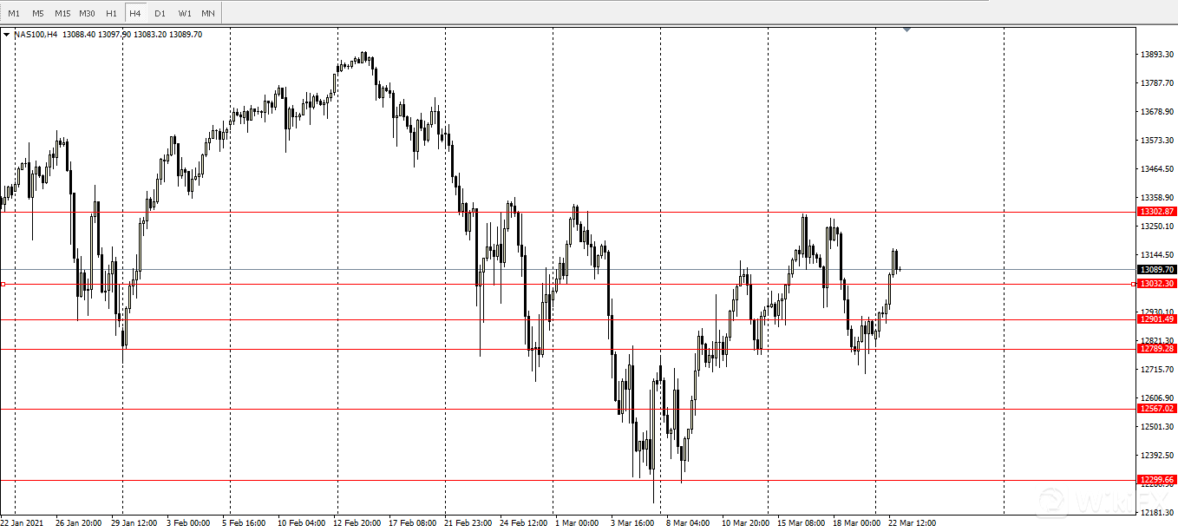Select the W1 weekly timeframe
The height and width of the screenshot is (532, 1178).
point(185,13)
